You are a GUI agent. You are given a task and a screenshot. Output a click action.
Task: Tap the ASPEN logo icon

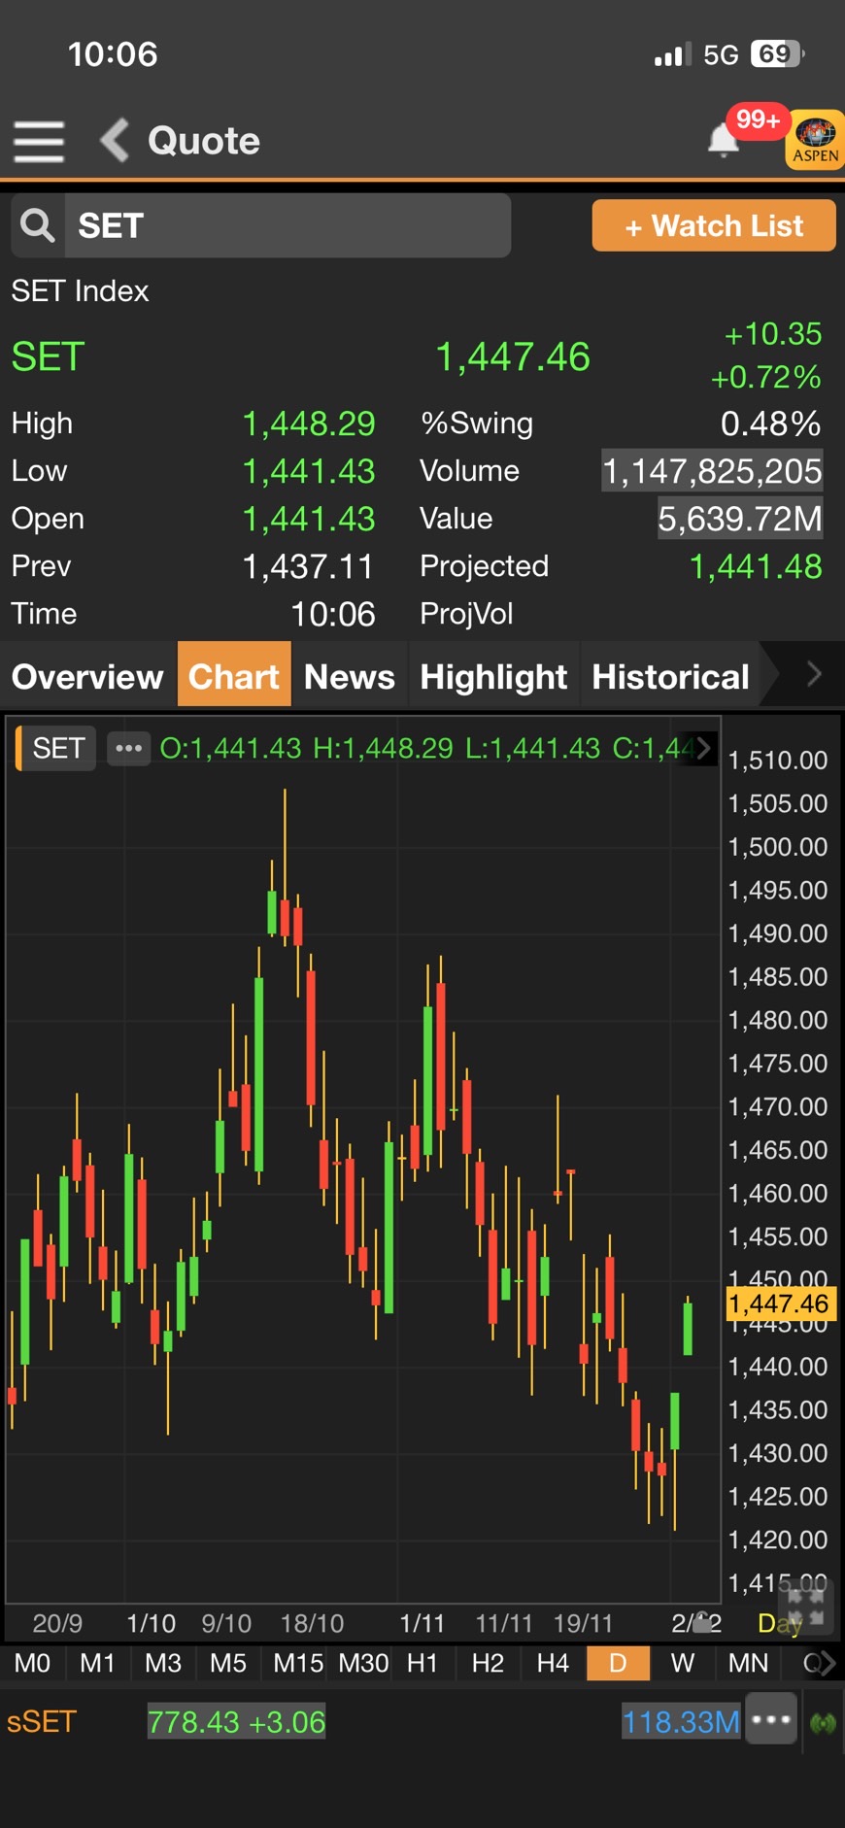[815, 141]
